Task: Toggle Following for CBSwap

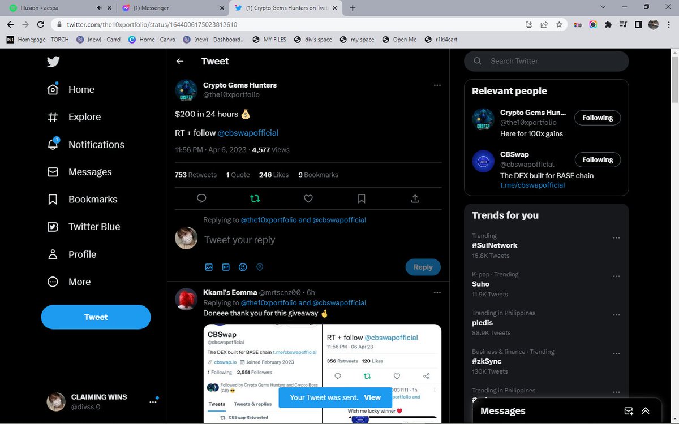Action: (x=598, y=159)
